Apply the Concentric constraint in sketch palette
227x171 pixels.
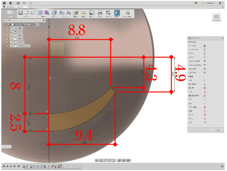pyautogui.click(x=205, y=88)
